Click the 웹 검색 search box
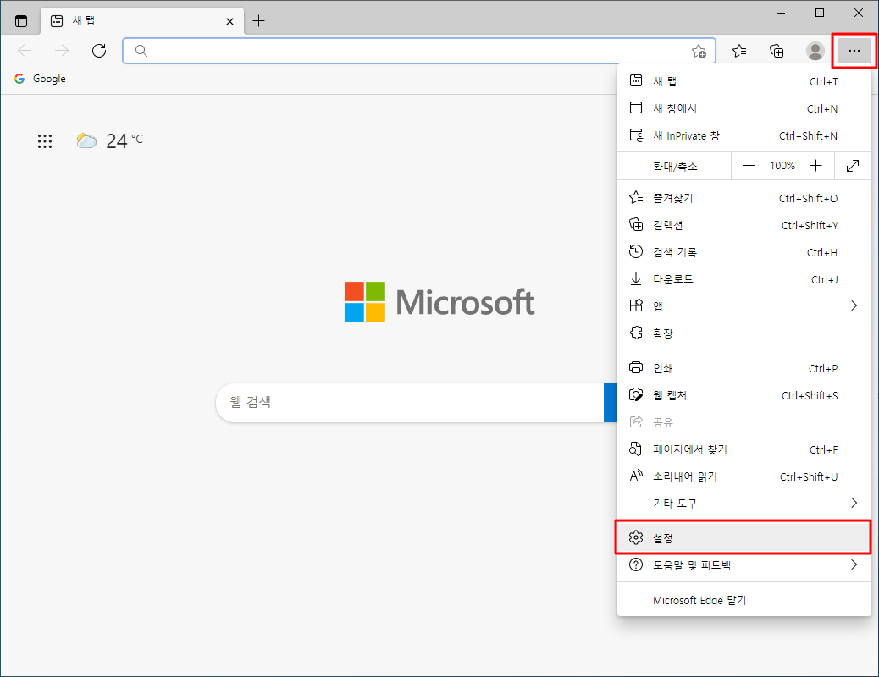The height and width of the screenshot is (677, 879). pyautogui.click(x=410, y=402)
